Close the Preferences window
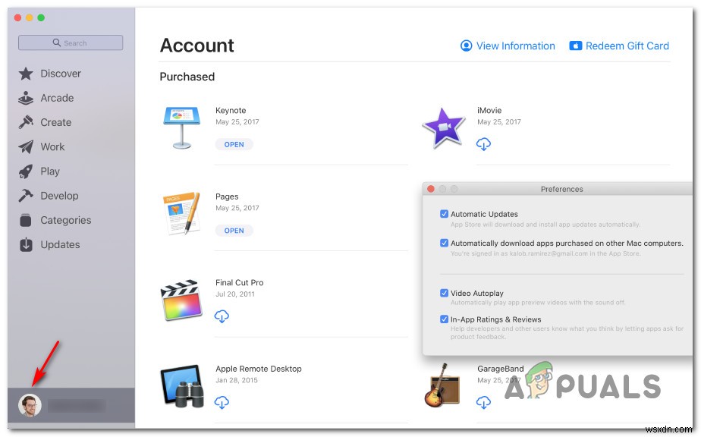Image resolution: width=701 pixels, height=437 pixels. 431,189
